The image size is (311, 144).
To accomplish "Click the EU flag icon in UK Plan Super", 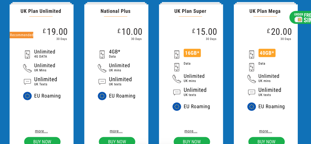I will (x=177, y=107).
